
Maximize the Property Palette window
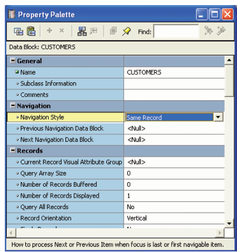pos(215,14)
